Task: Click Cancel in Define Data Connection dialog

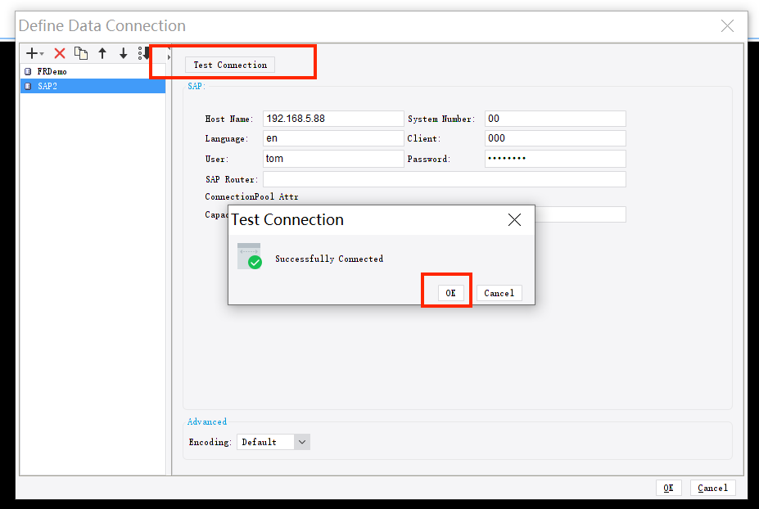Action: [x=712, y=488]
